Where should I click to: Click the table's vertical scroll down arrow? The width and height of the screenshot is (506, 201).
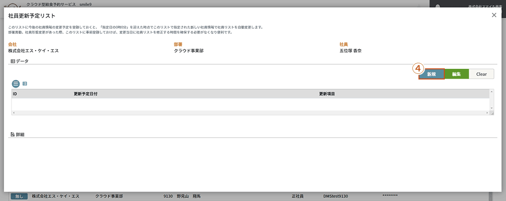[492, 108]
